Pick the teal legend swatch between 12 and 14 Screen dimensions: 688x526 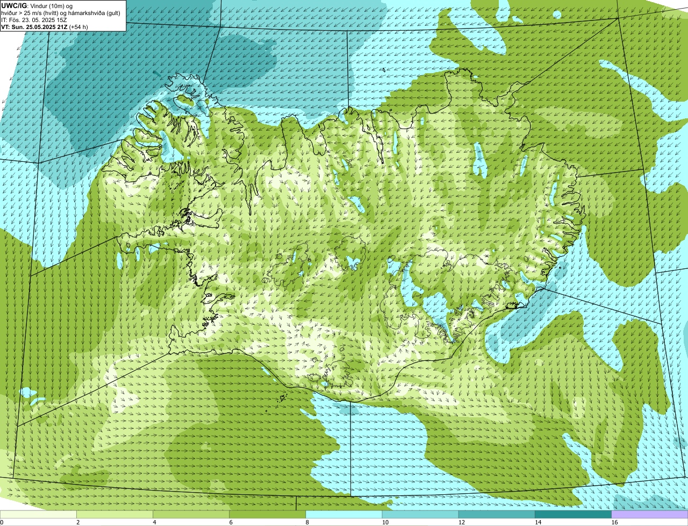[x=497, y=515]
